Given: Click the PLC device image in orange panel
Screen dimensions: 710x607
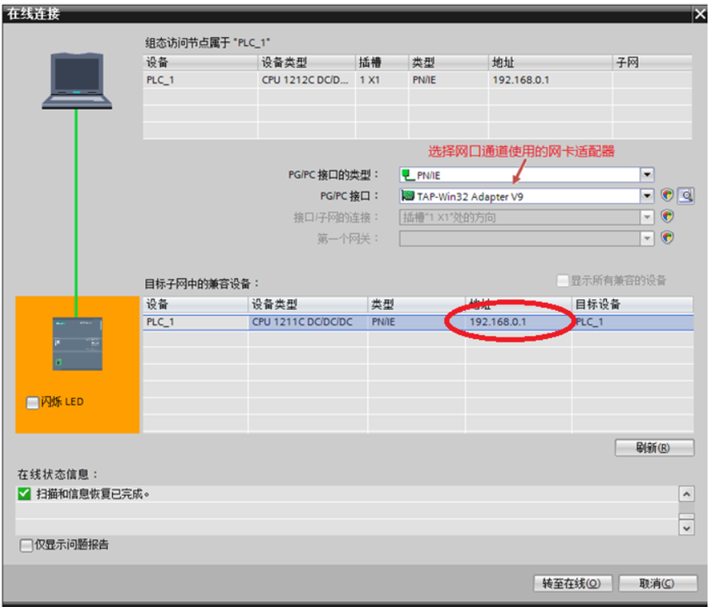Looking at the screenshot, I should pos(77,342).
